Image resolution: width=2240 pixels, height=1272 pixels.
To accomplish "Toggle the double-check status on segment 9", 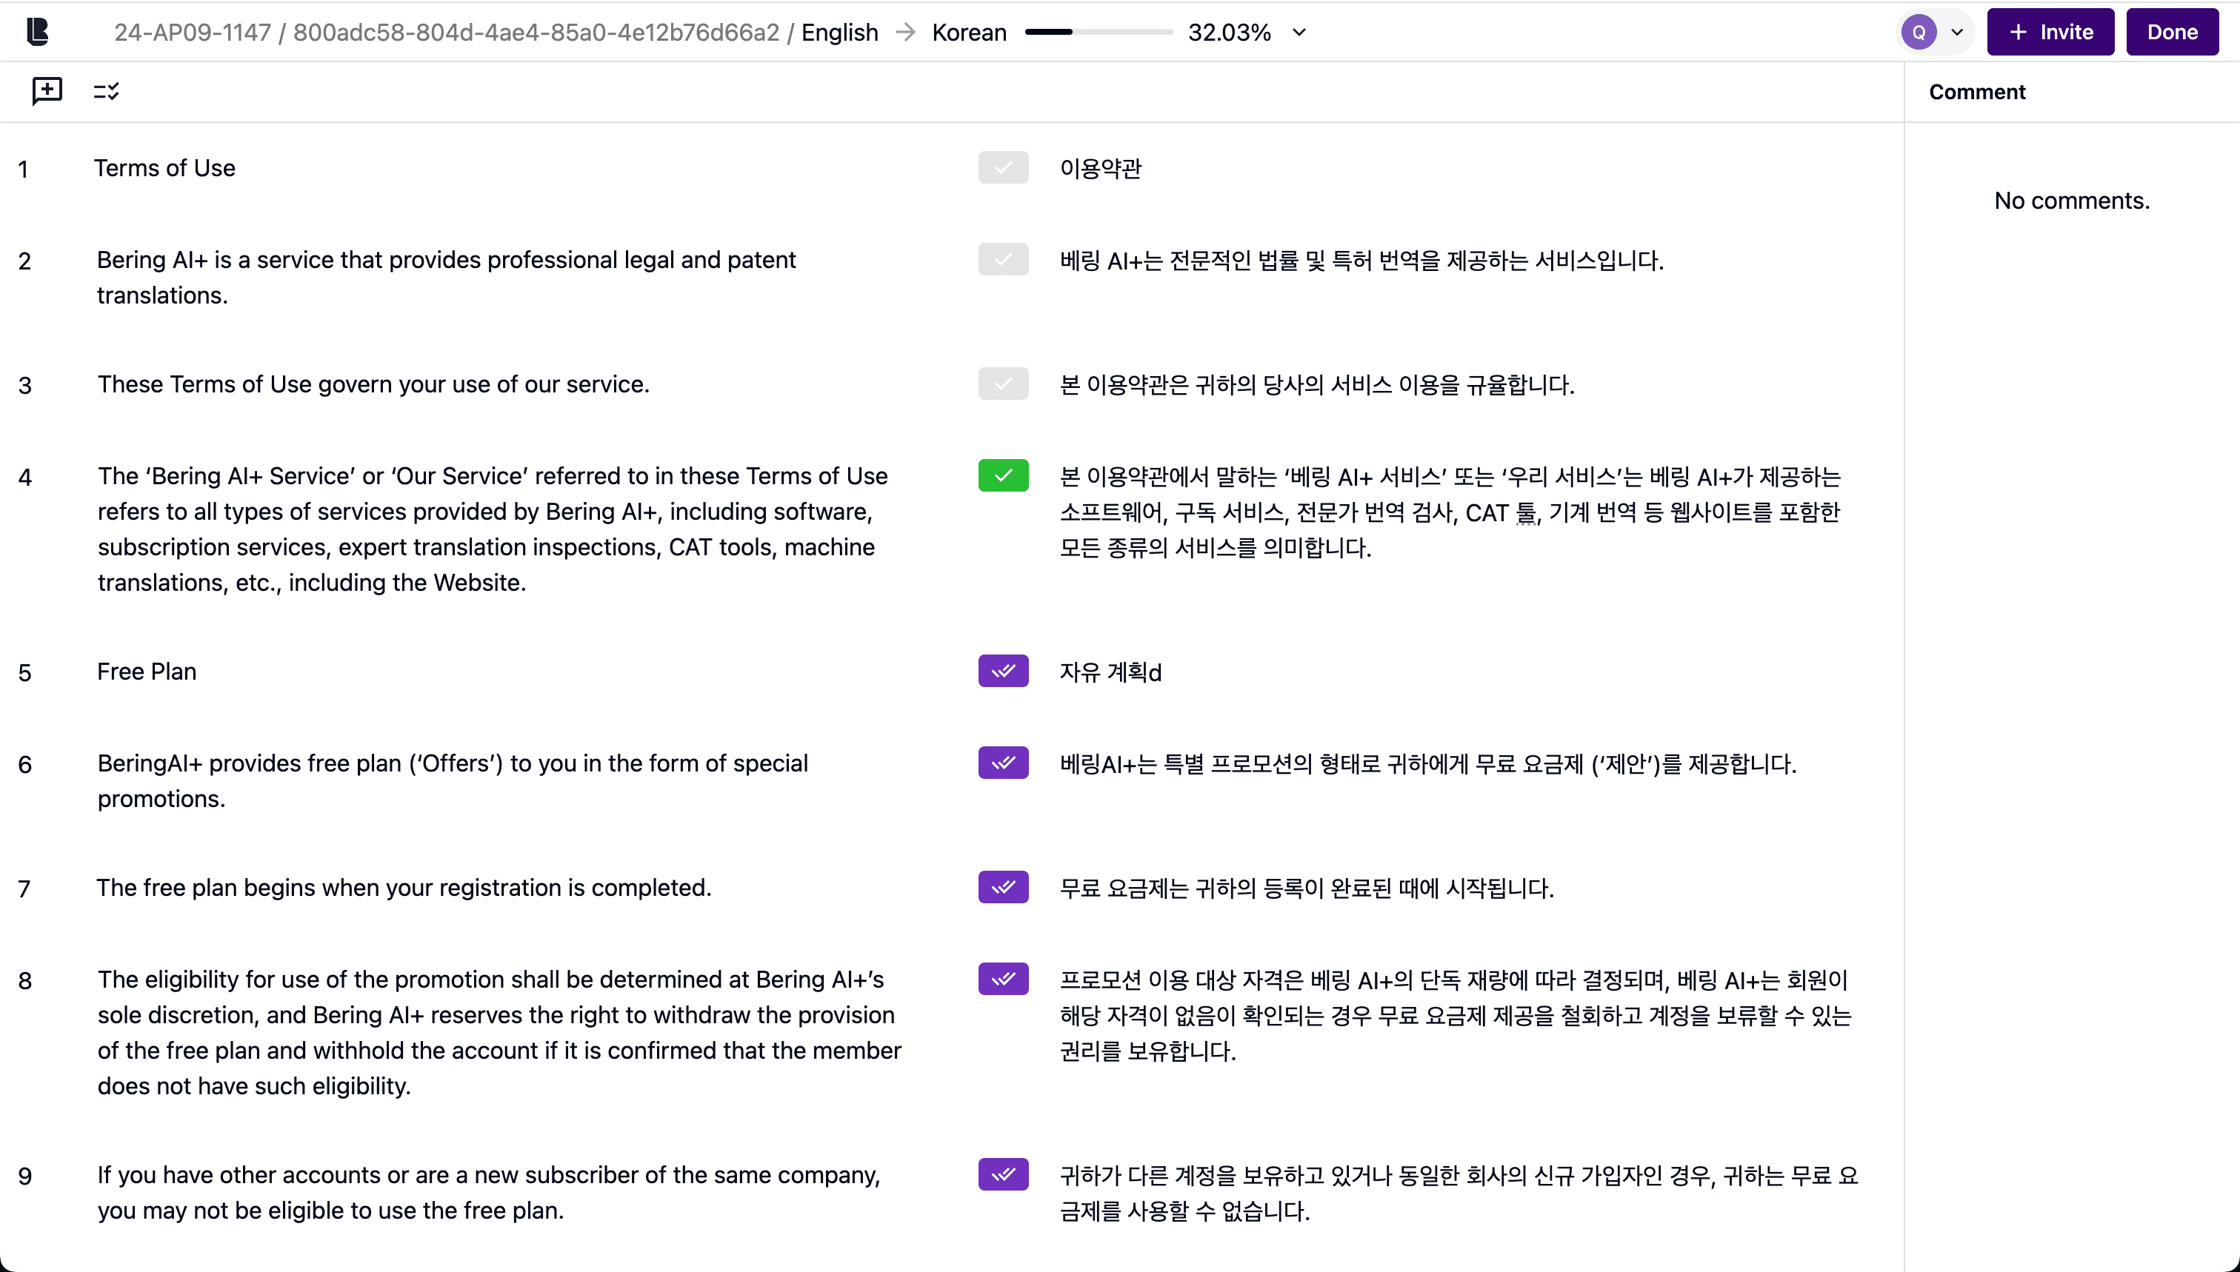I will 1002,1174.
